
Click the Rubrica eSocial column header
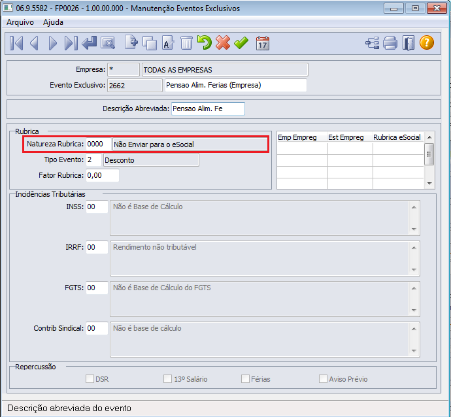click(398, 137)
